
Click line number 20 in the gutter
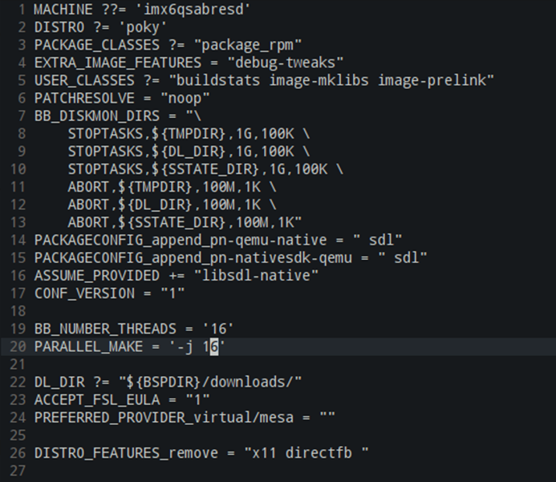18,346
